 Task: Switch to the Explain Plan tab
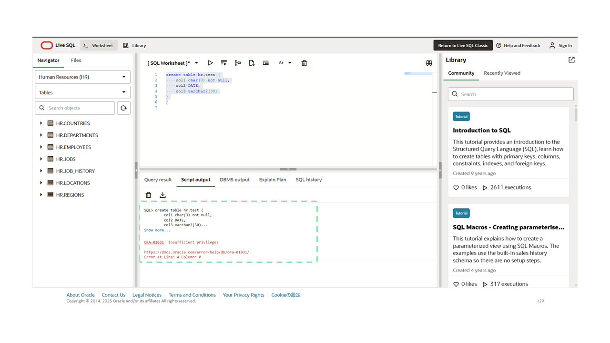273,180
